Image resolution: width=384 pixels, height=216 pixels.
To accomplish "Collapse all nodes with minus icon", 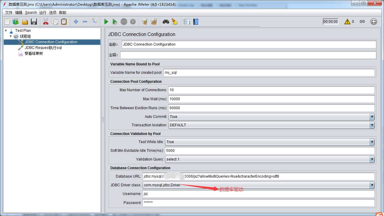I will coord(85,22).
